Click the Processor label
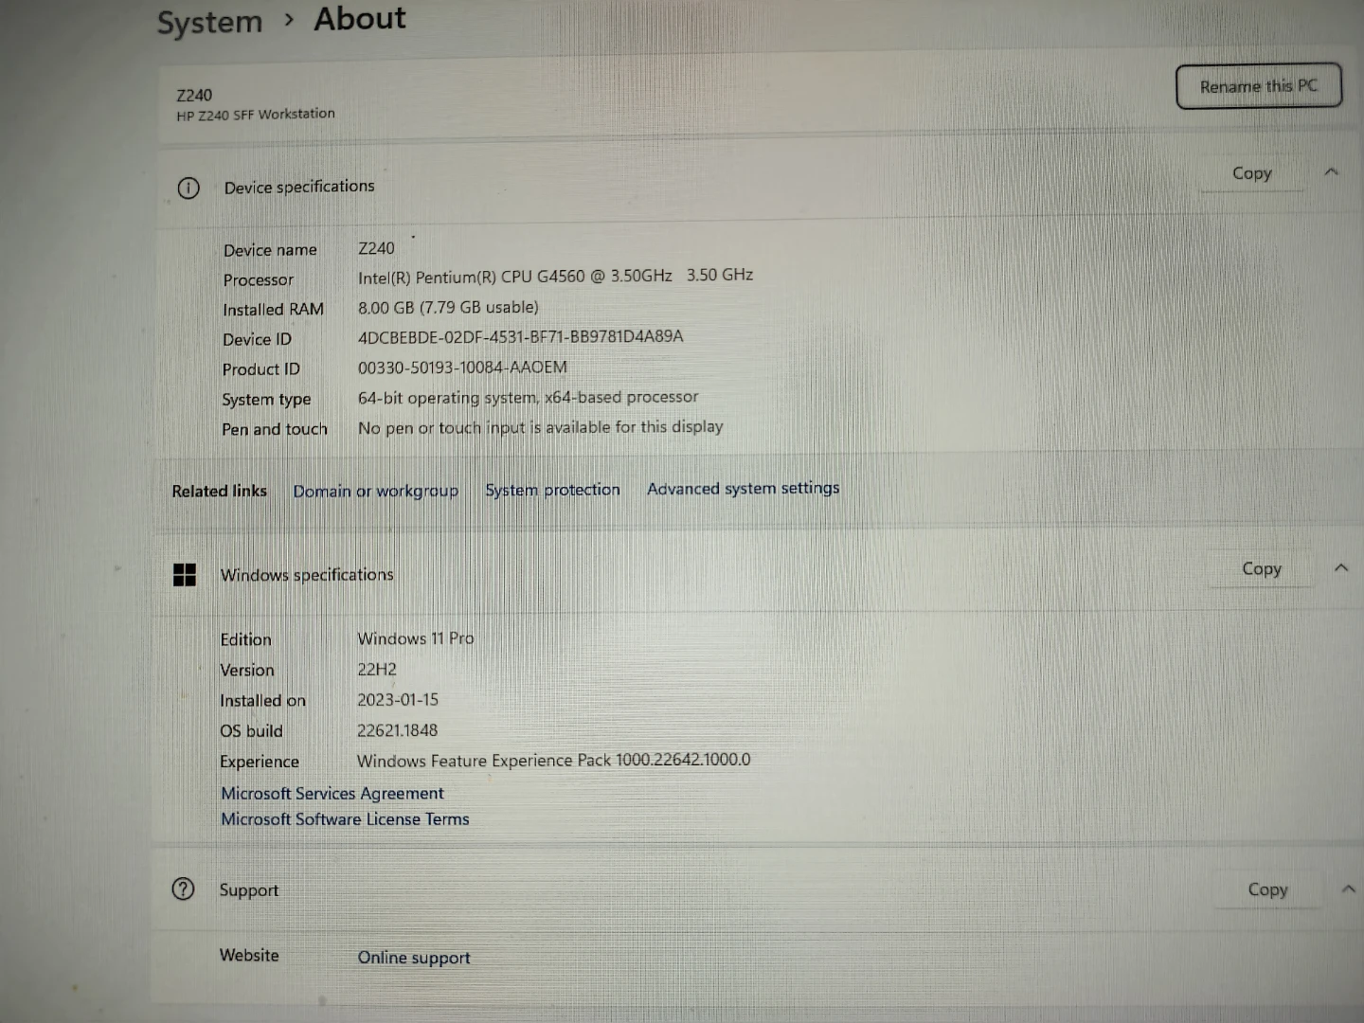The height and width of the screenshot is (1023, 1364). pyautogui.click(x=259, y=280)
